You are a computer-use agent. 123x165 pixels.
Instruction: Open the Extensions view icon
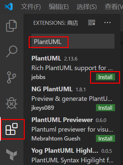click(x=12, y=129)
